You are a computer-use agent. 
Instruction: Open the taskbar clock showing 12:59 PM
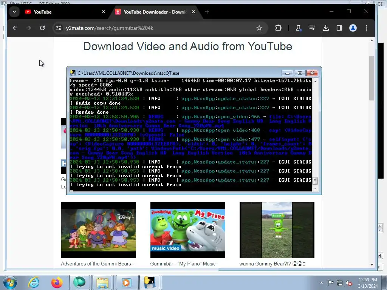368,283
